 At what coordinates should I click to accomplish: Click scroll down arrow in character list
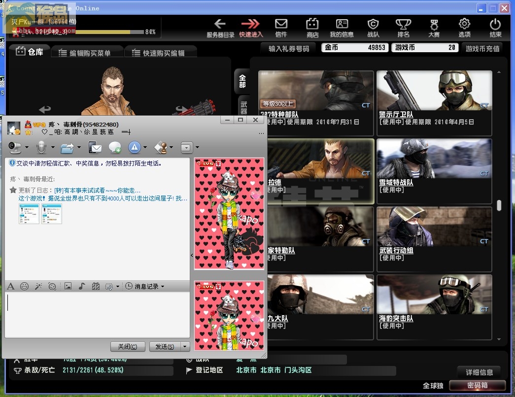click(499, 339)
